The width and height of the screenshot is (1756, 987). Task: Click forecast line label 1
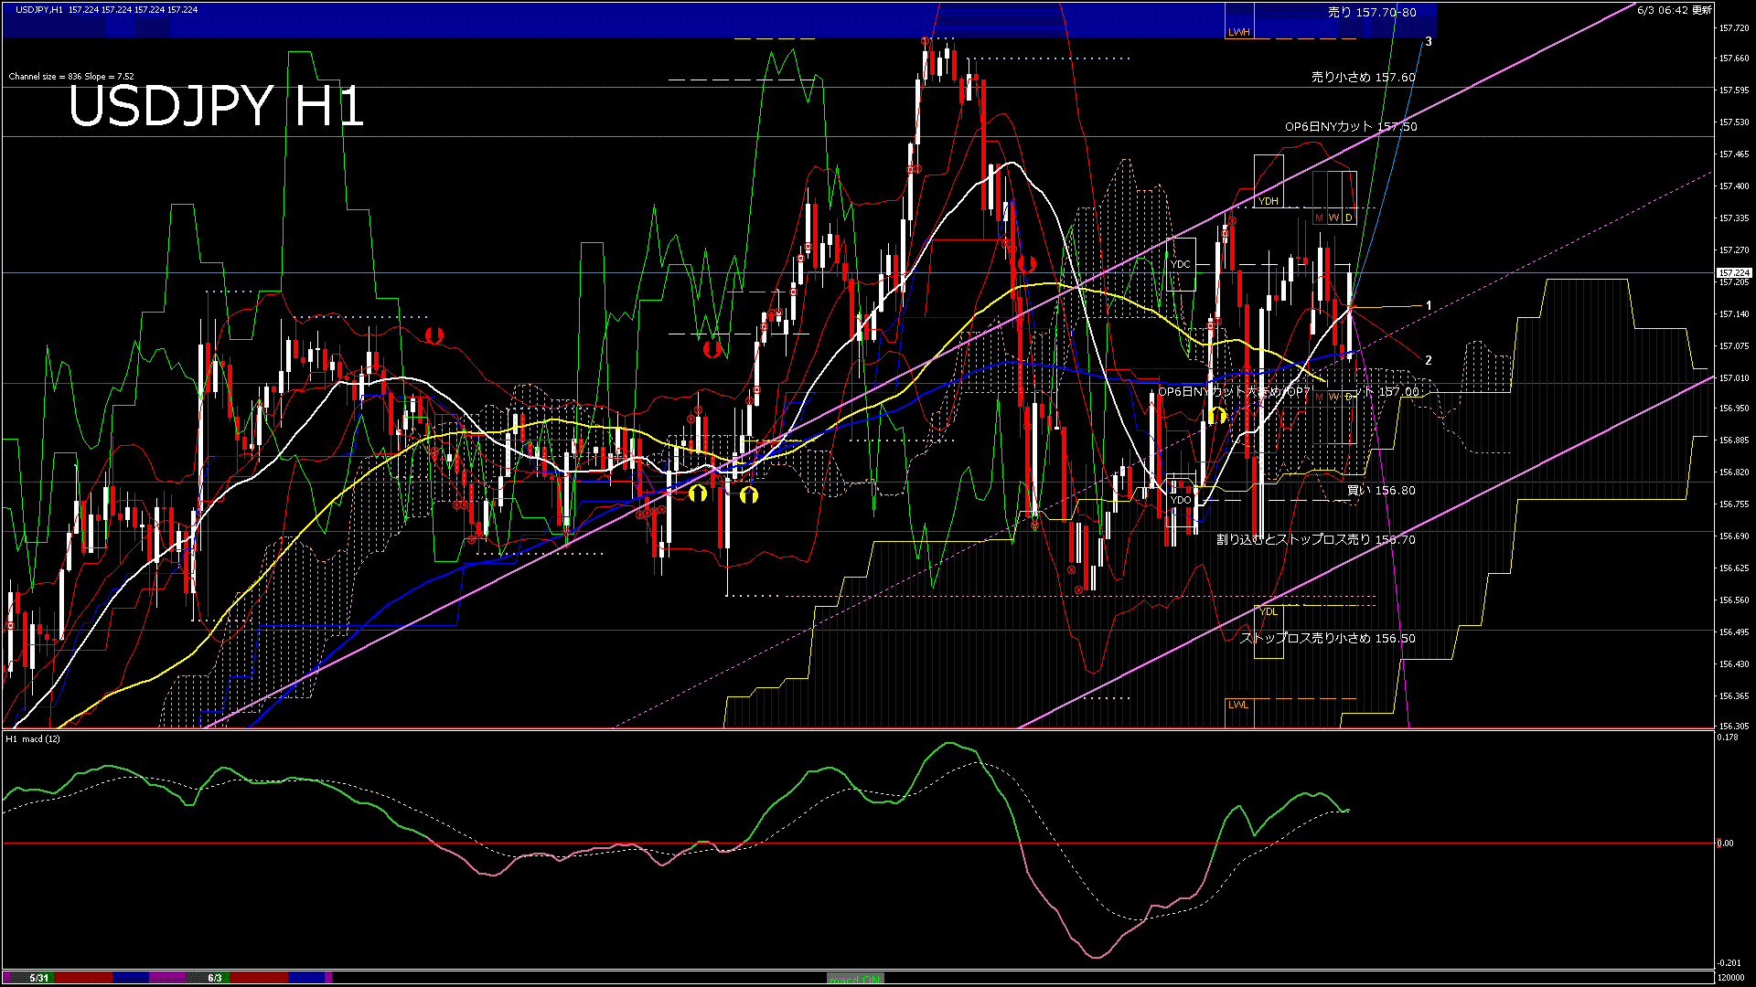(1429, 306)
